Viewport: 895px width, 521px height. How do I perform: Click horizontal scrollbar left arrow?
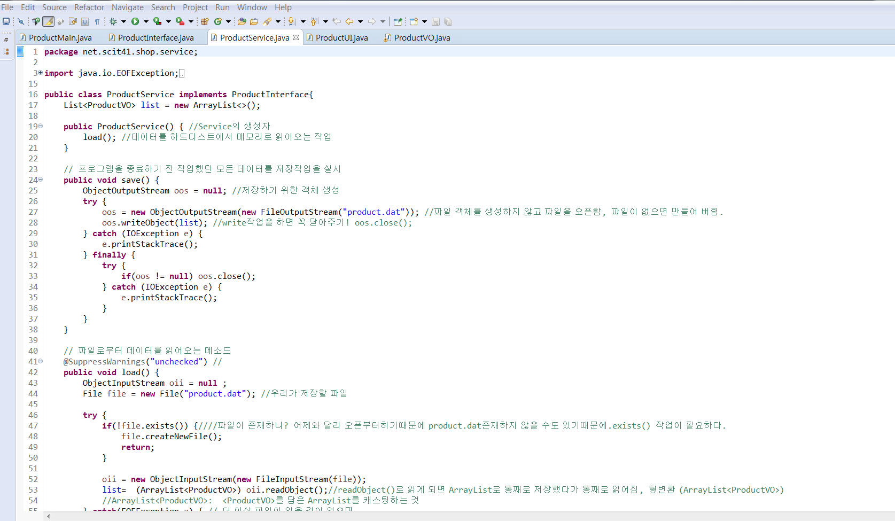(x=49, y=517)
